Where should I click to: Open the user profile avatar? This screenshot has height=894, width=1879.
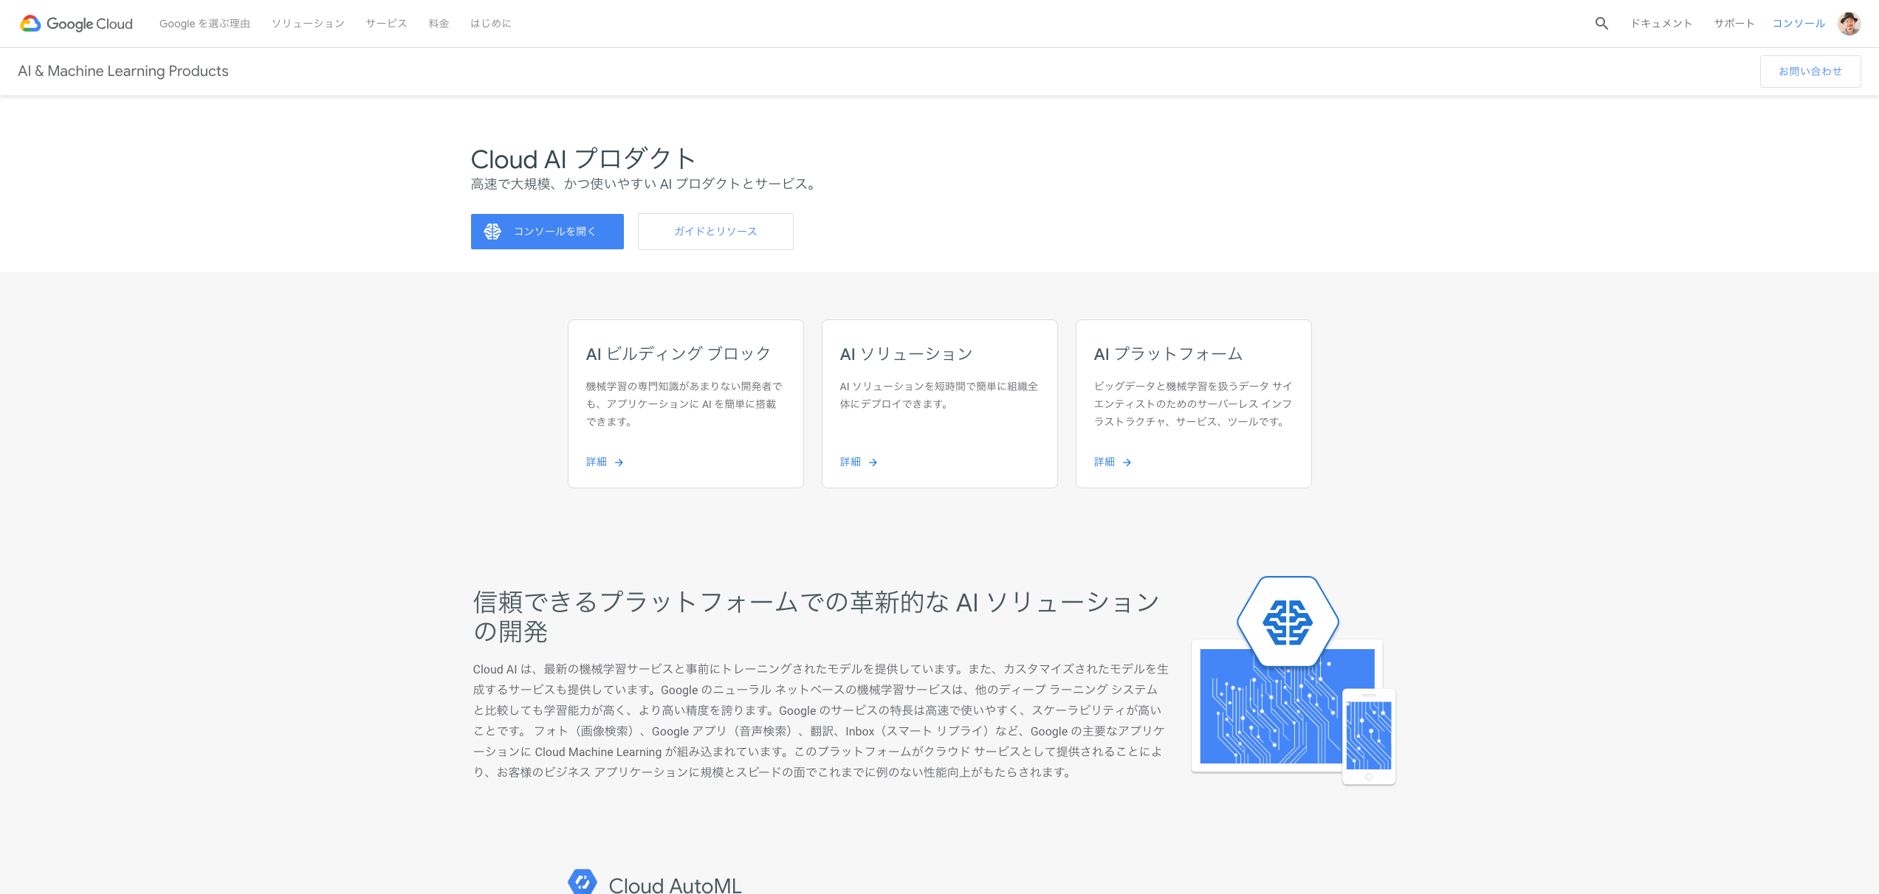(1849, 24)
